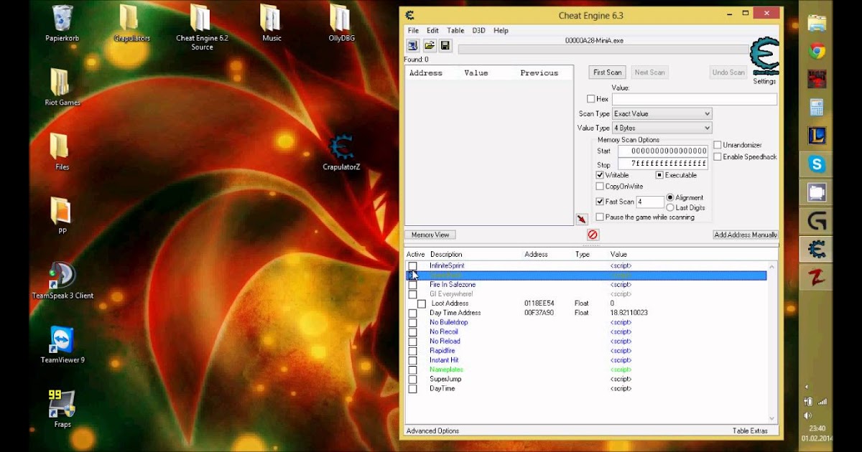Click the save floppy disk toolbar icon
Screen dimensions: 862x452
[445, 46]
